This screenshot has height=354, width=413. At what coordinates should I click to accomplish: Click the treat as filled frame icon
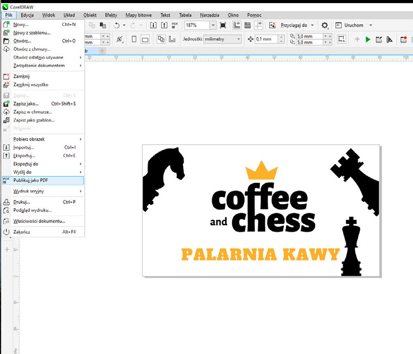point(342,39)
